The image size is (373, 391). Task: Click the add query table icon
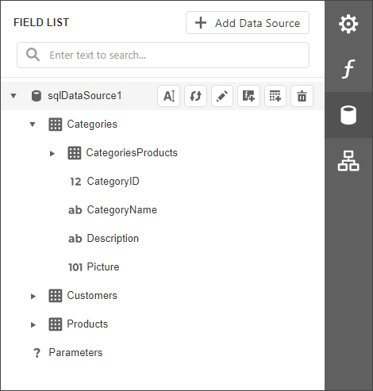[275, 96]
